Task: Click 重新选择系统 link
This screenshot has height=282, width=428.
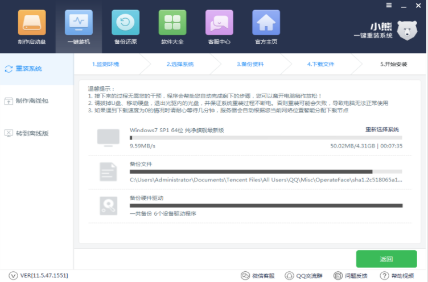Action: (382, 129)
